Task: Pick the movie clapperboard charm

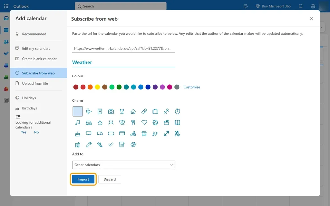Action: coord(166,122)
